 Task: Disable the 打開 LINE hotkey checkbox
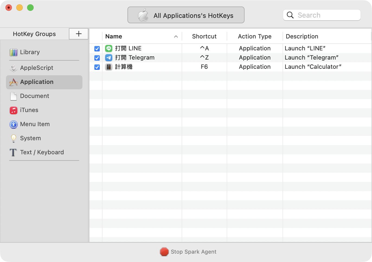[x=97, y=49]
